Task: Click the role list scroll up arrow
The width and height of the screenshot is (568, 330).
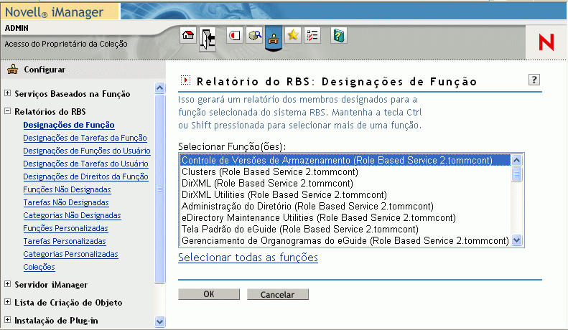Action: coord(516,160)
